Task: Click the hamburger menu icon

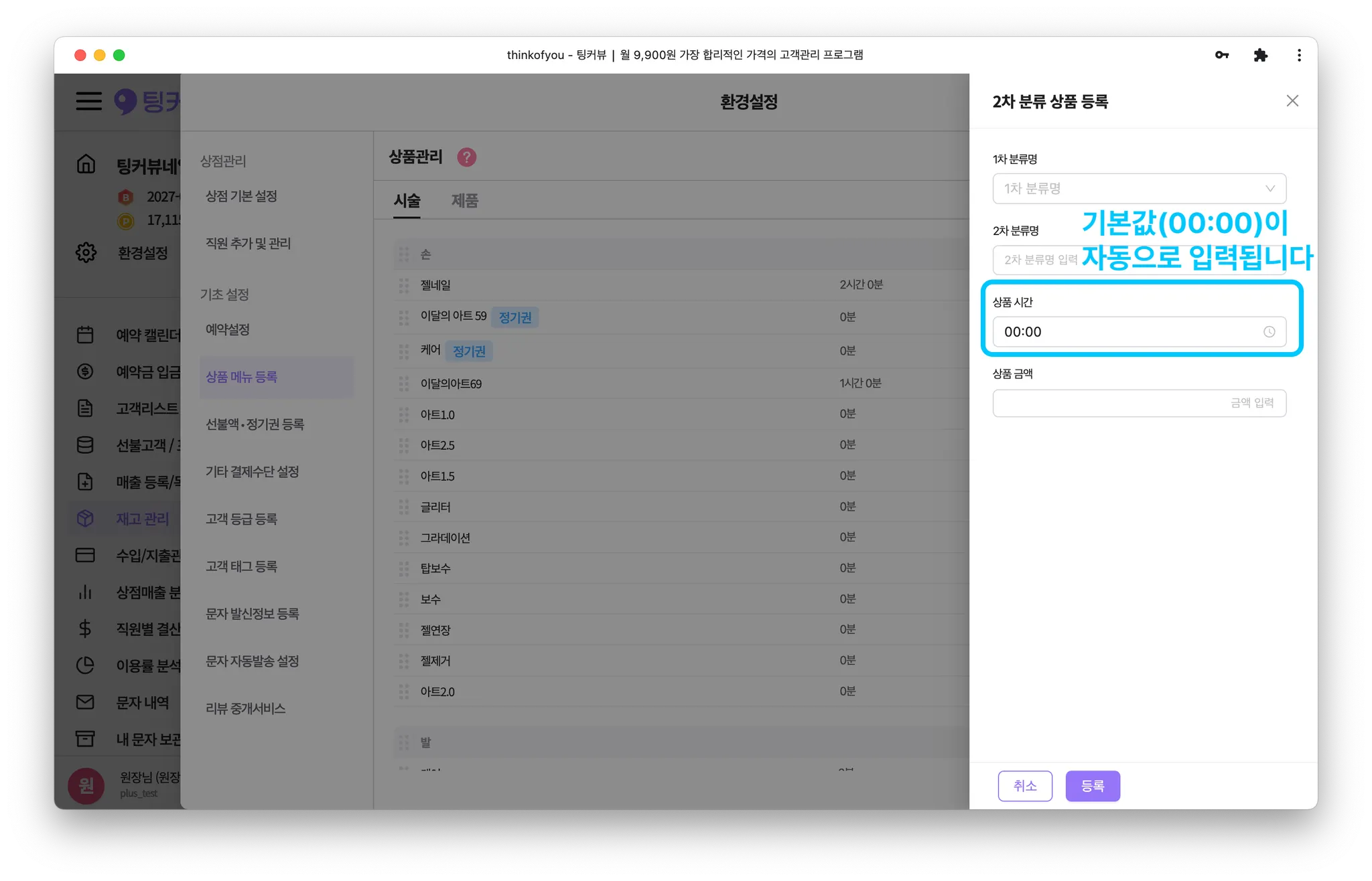Action: (x=88, y=101)
